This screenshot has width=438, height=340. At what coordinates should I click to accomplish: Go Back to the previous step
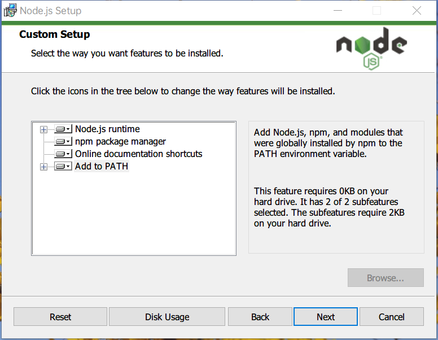260,317
